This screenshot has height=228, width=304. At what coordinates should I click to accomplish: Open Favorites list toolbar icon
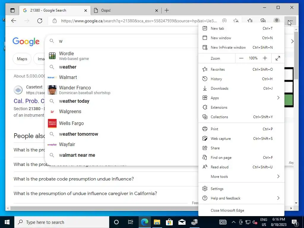click(x=250, y=20)
